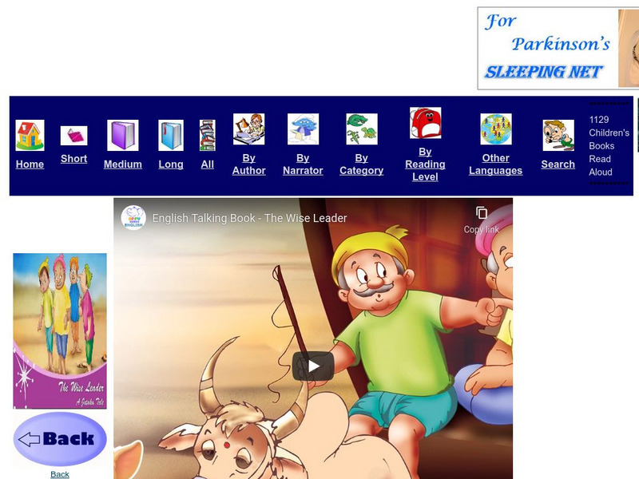This screenshot has height=479, width=639.
Task: Open video title English Talking Book link
Action: click(249, 218)
